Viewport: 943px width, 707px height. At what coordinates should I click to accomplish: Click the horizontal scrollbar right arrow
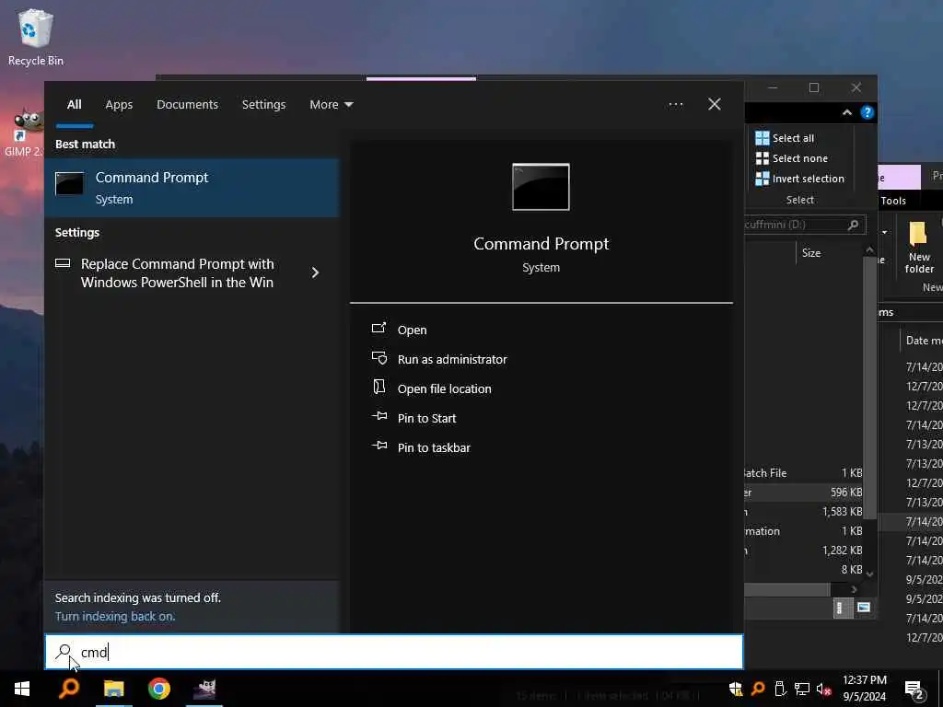(854, 589)
